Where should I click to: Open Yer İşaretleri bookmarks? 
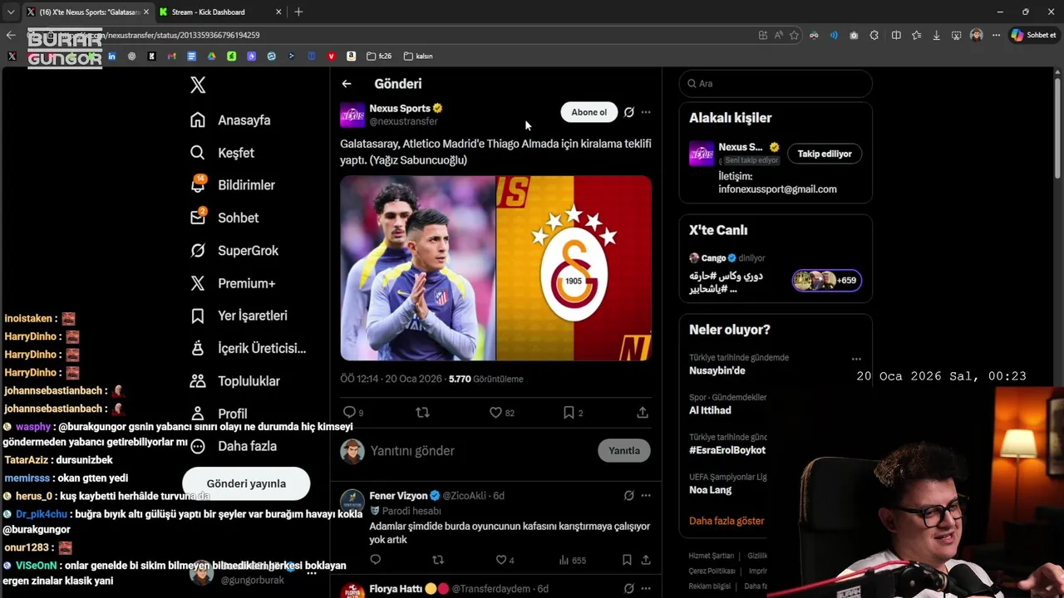tap(238, 316)
